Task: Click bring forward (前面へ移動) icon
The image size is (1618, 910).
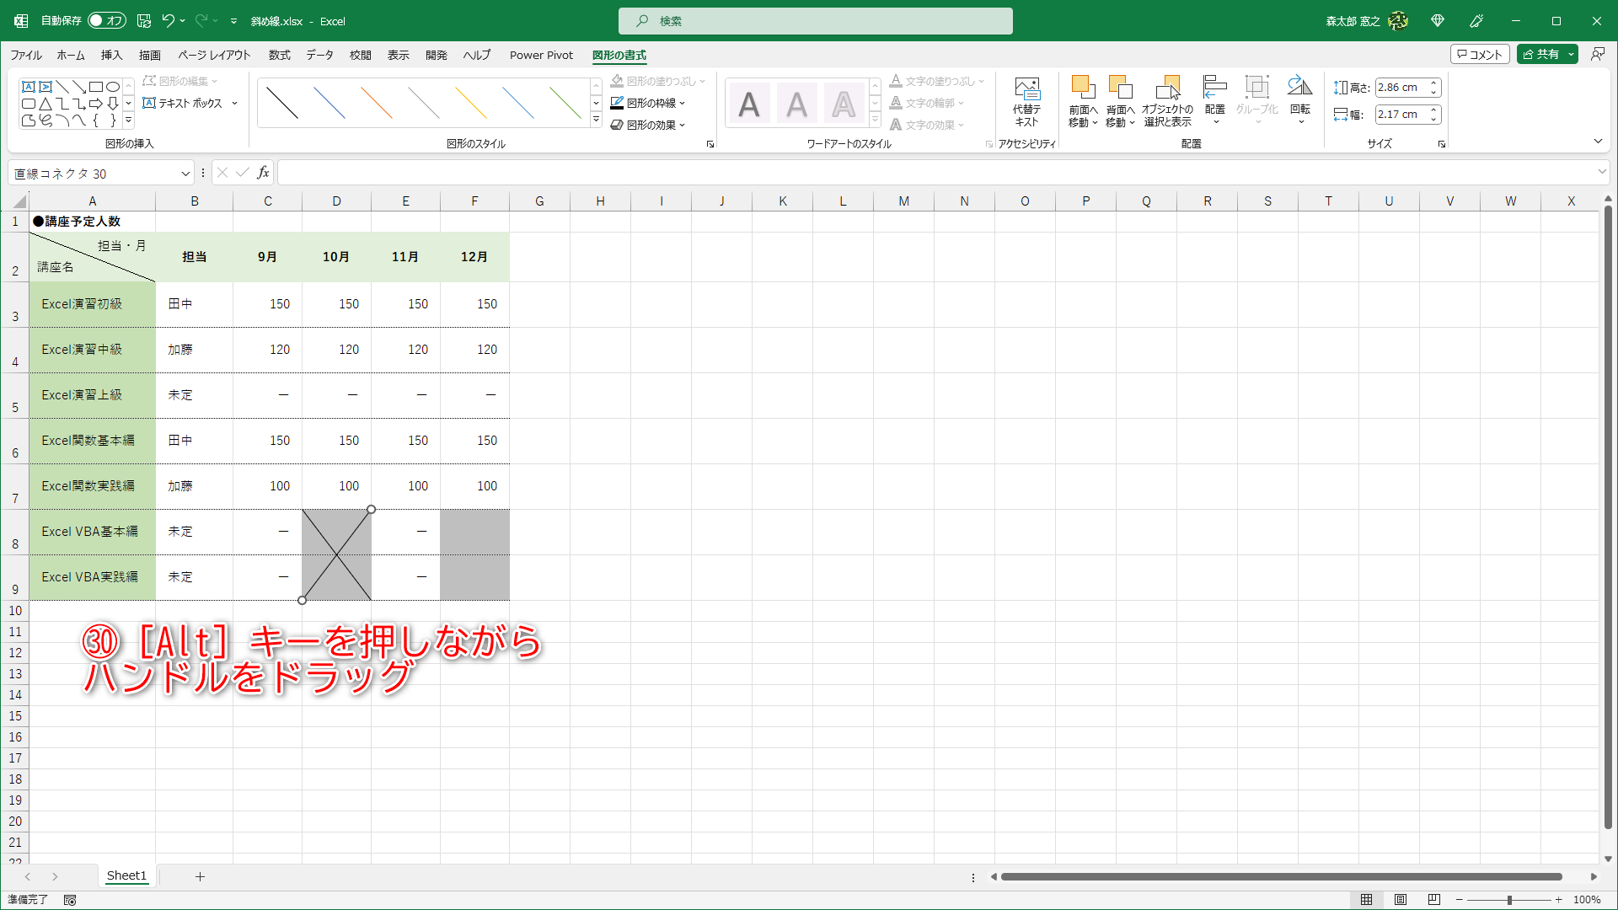Action: pyautogui.click(x=1083, y=88)
